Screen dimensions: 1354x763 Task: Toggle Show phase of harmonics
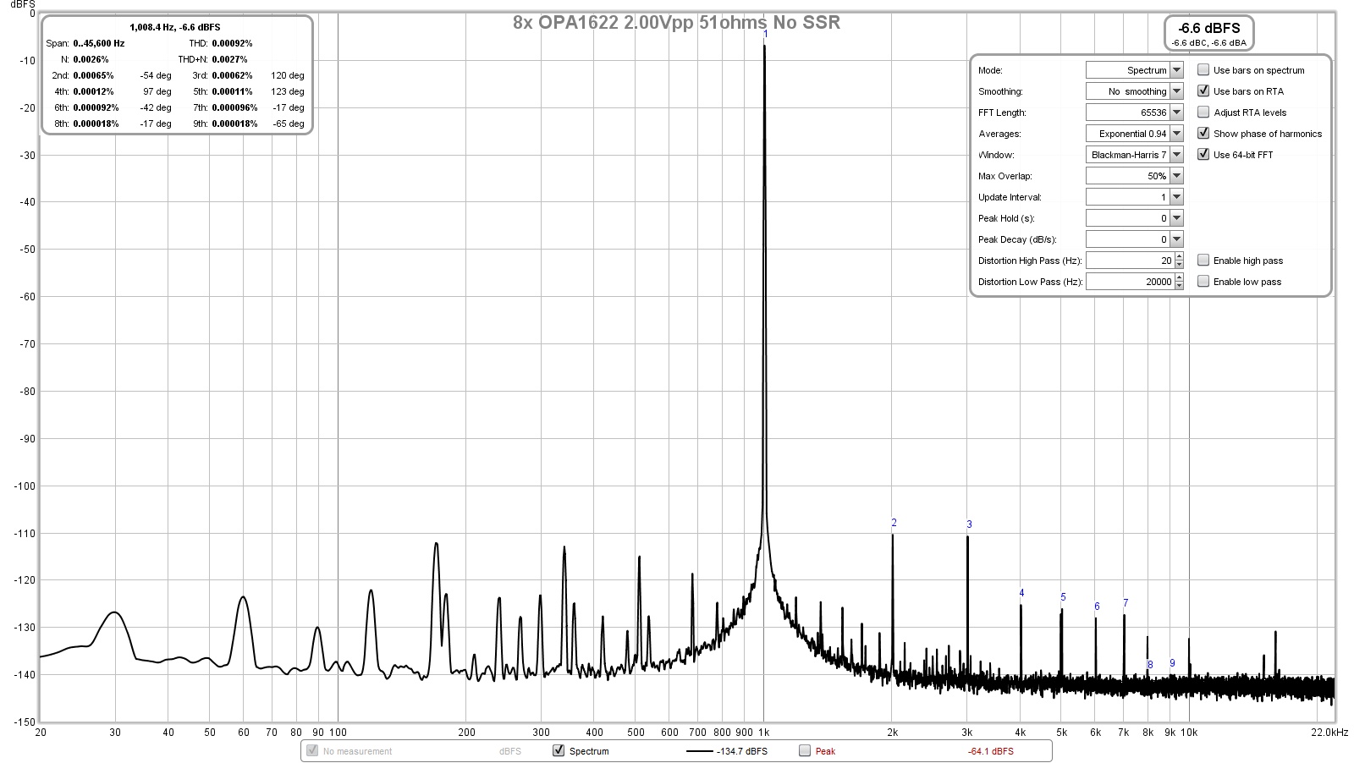coord(1203,134)
